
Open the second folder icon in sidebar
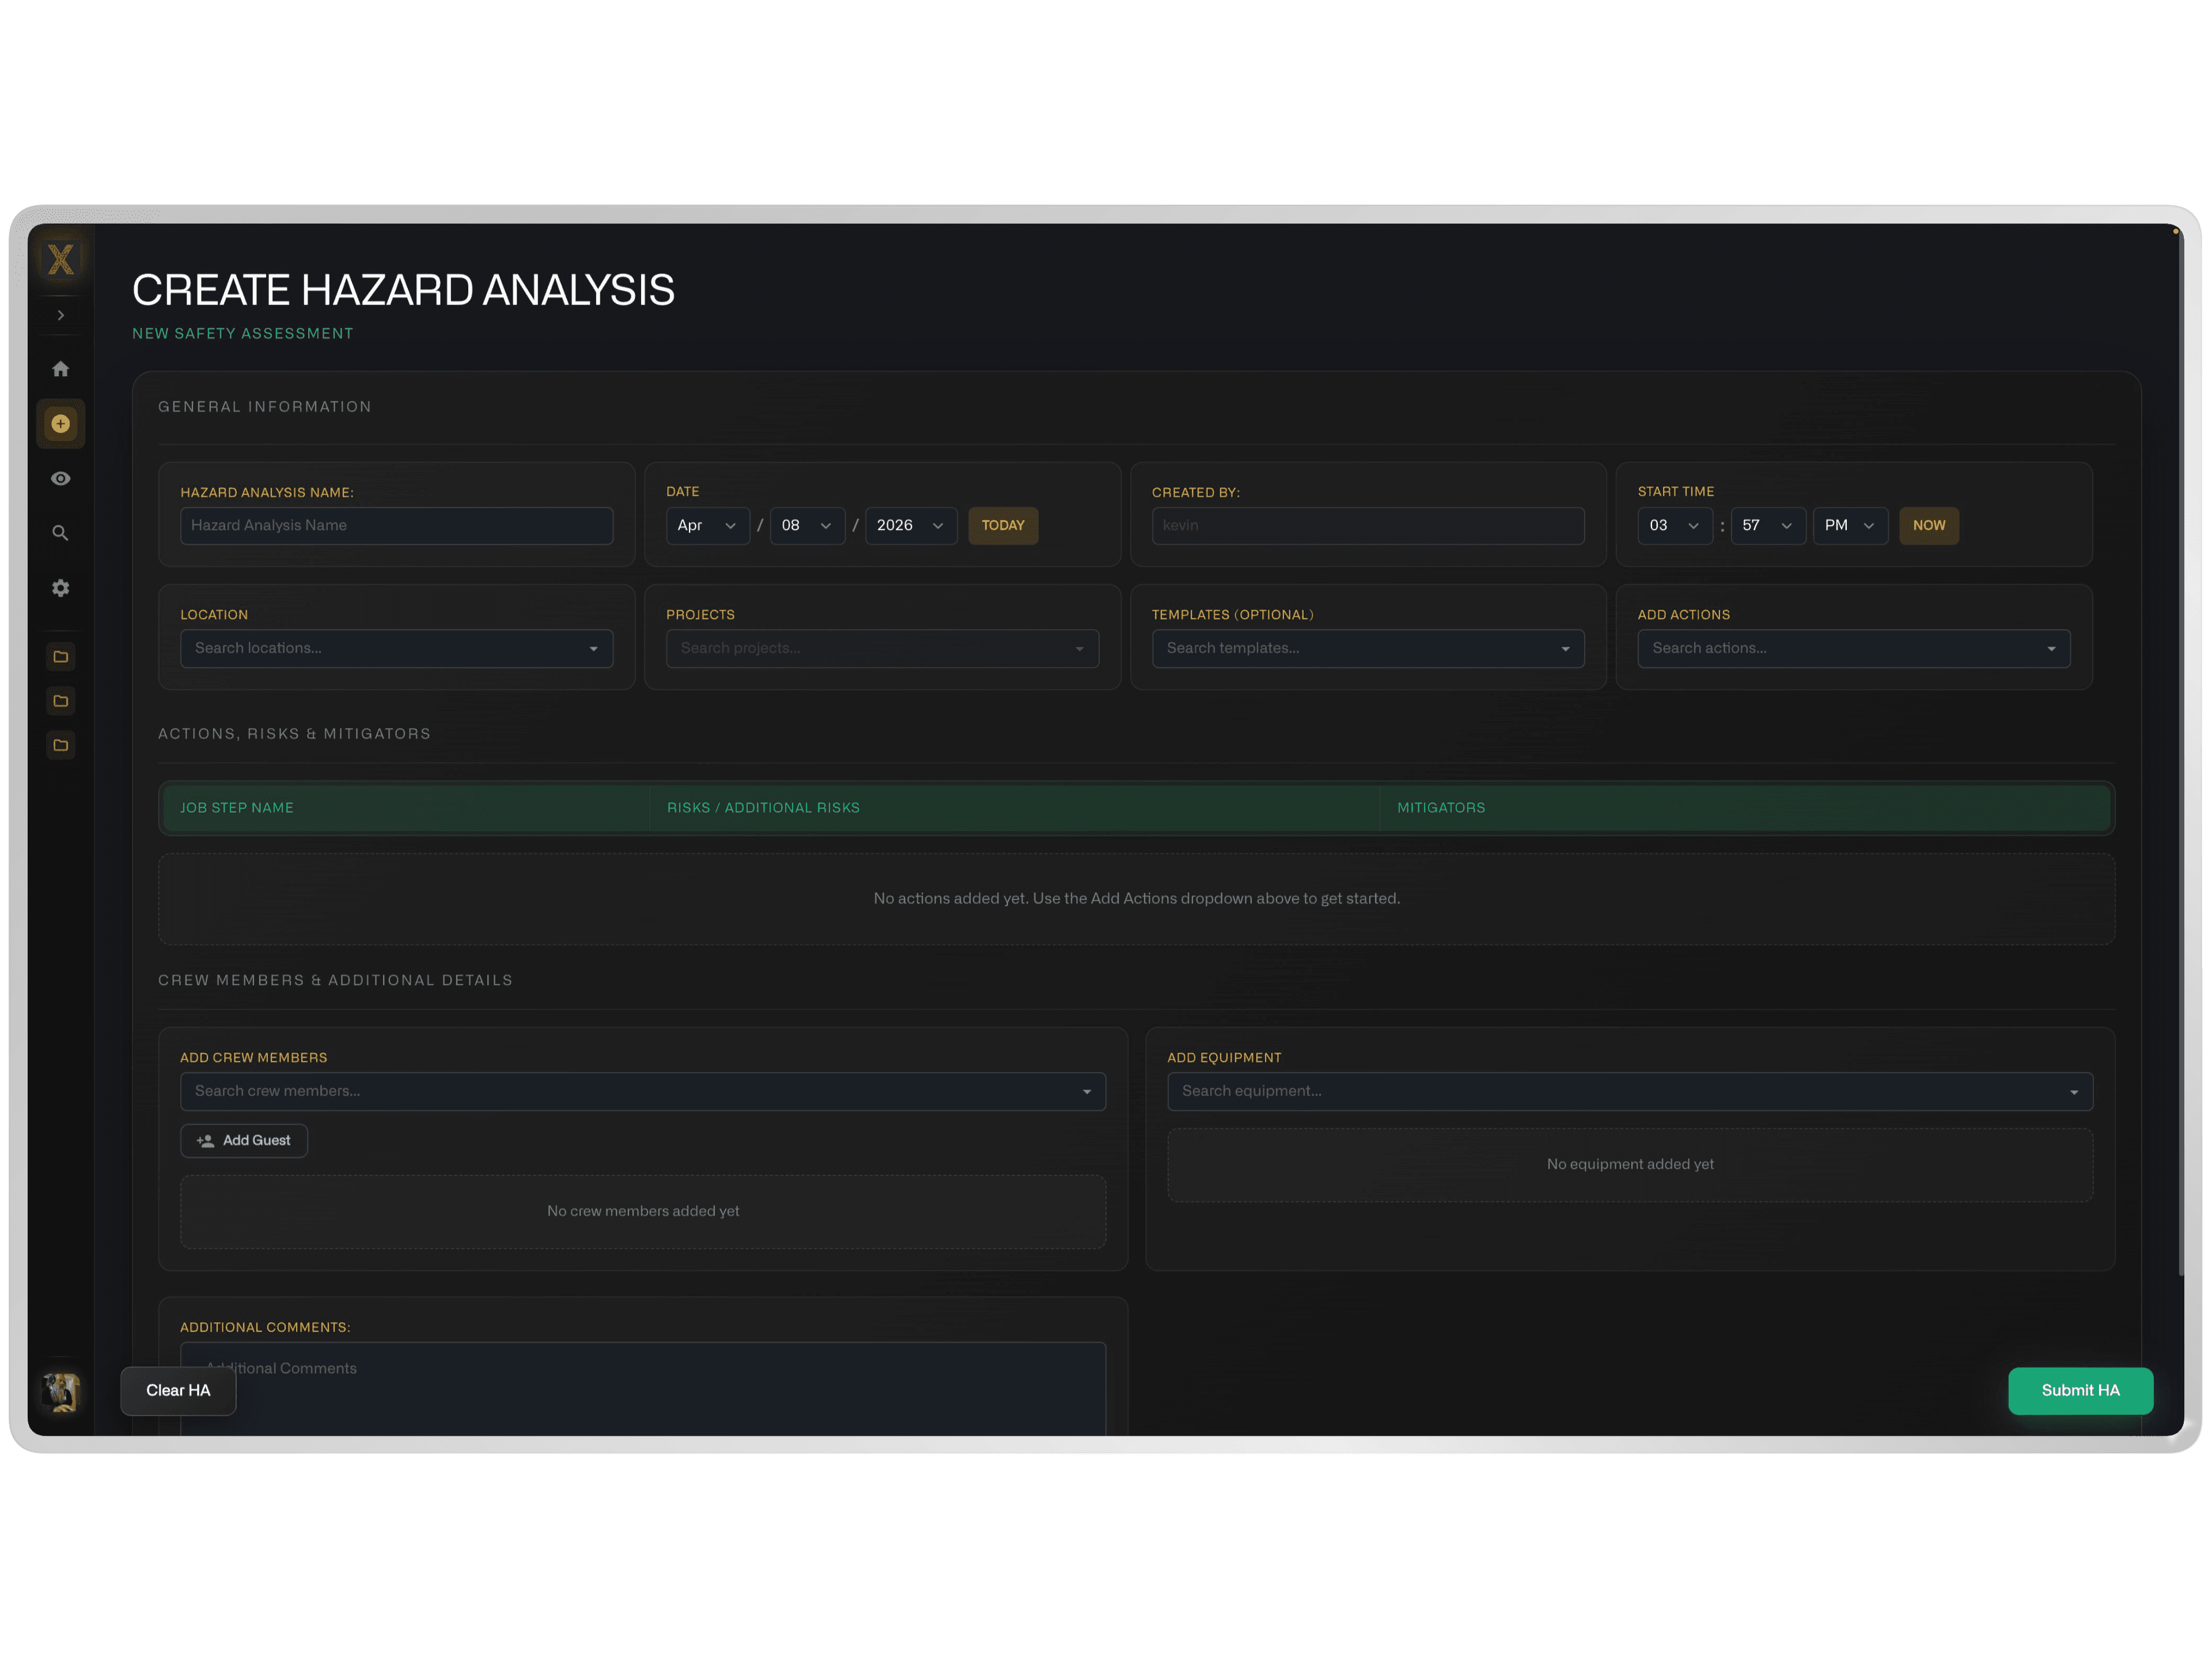coord(61,701)
